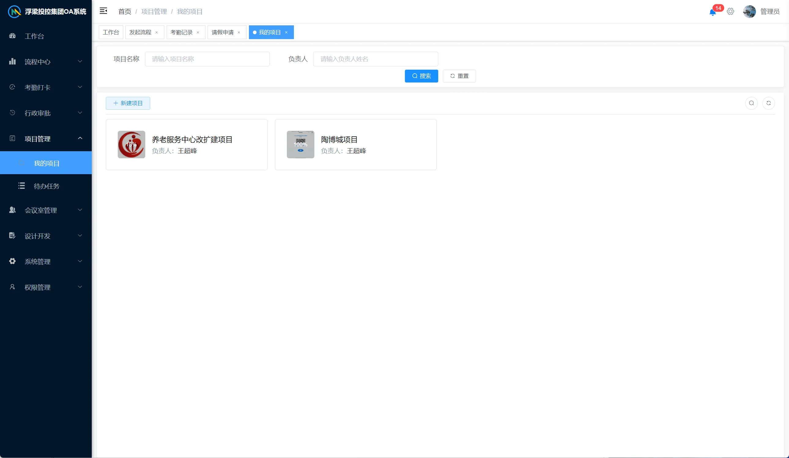789x458 pixels.
Task: Collapse the sidebar with the hamburger icon
Action: click(x=103, y=11)
